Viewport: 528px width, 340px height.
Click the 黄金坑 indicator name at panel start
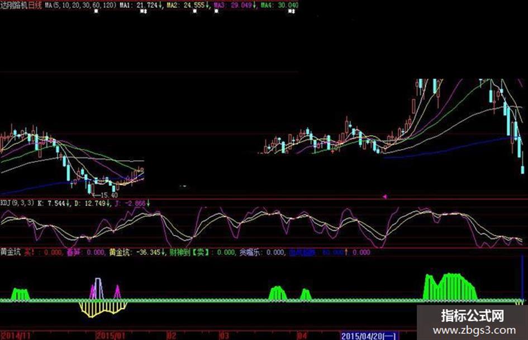coord(11,252)
